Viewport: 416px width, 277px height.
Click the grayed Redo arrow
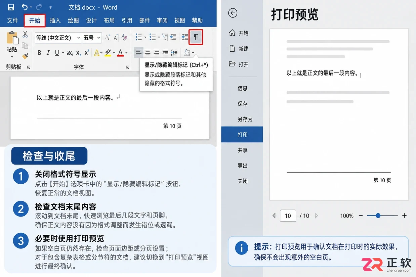coord(39,7)
